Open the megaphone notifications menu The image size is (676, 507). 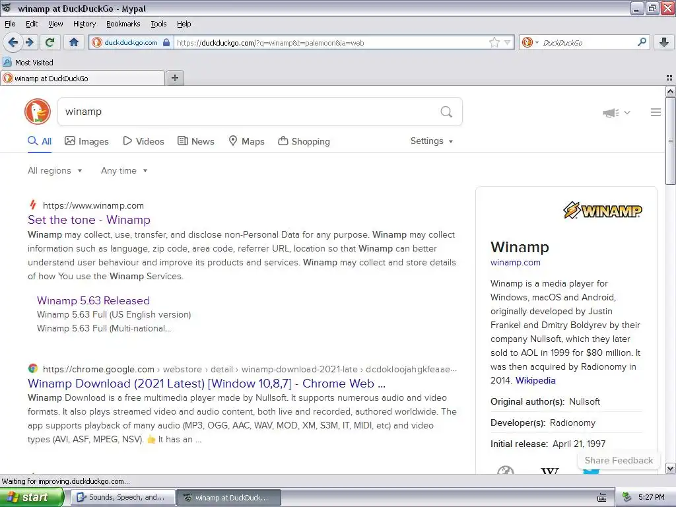pyautogui.click(x=617, y=113)
